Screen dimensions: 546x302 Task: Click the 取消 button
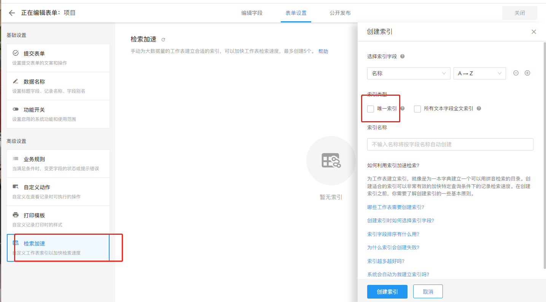[x=428, y=292]
